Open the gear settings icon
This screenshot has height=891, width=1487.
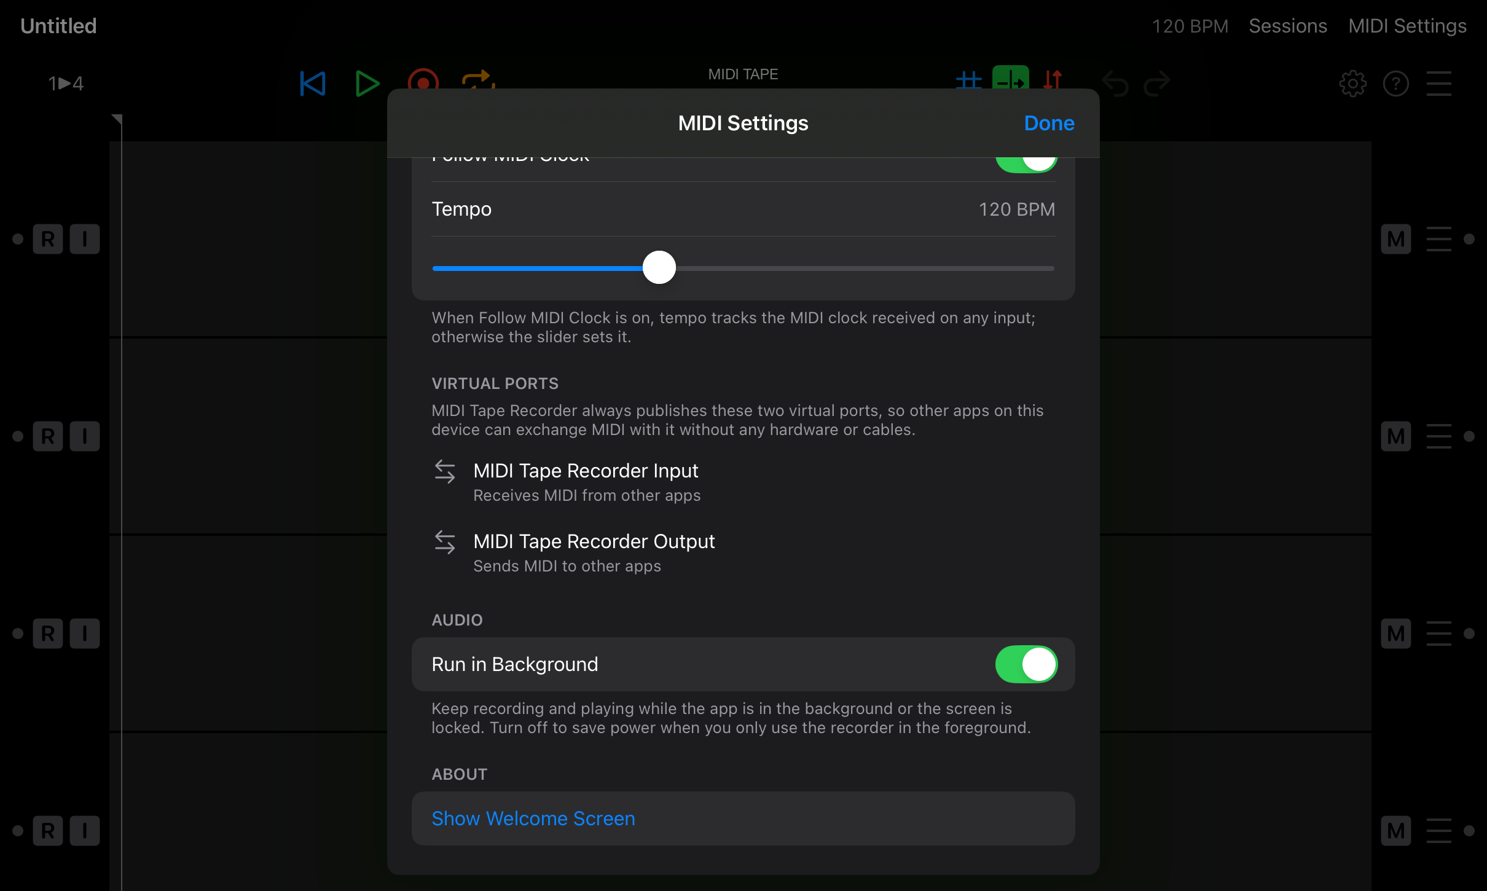(1352, 84)
